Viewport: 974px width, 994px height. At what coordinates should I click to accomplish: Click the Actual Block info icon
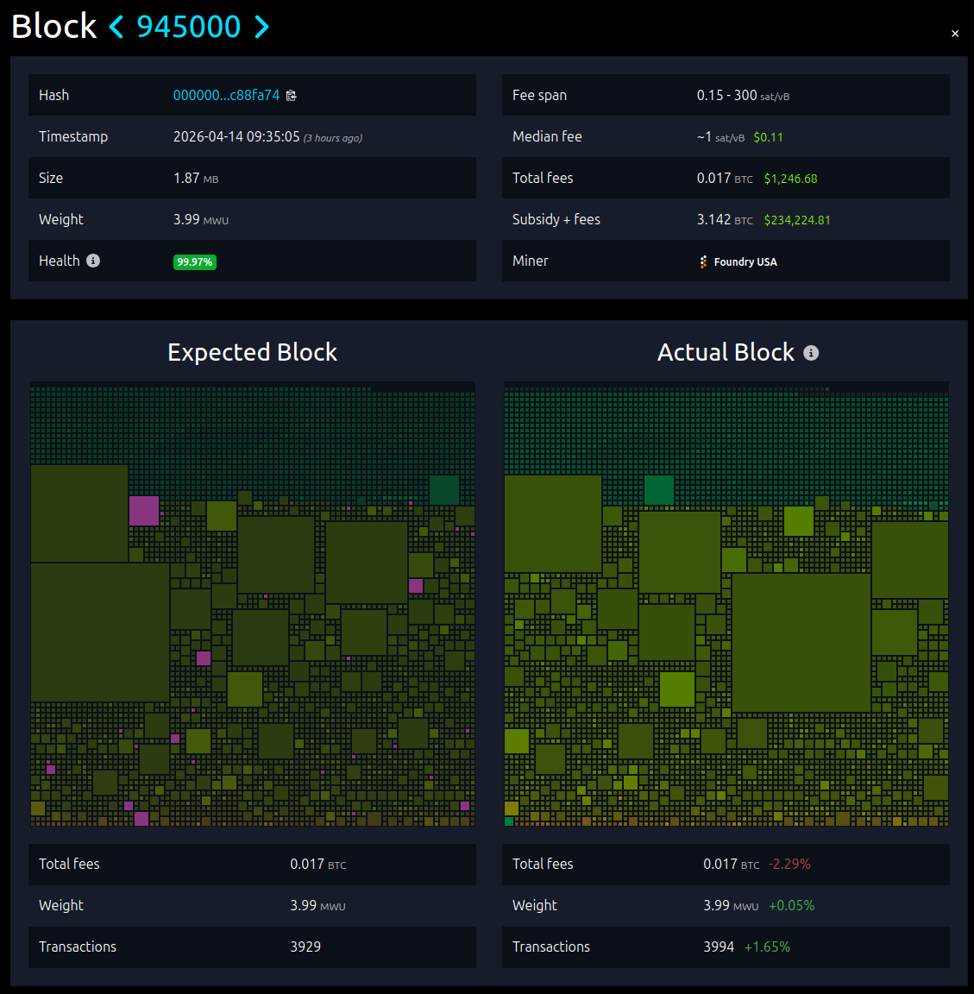tap(809, 352)
